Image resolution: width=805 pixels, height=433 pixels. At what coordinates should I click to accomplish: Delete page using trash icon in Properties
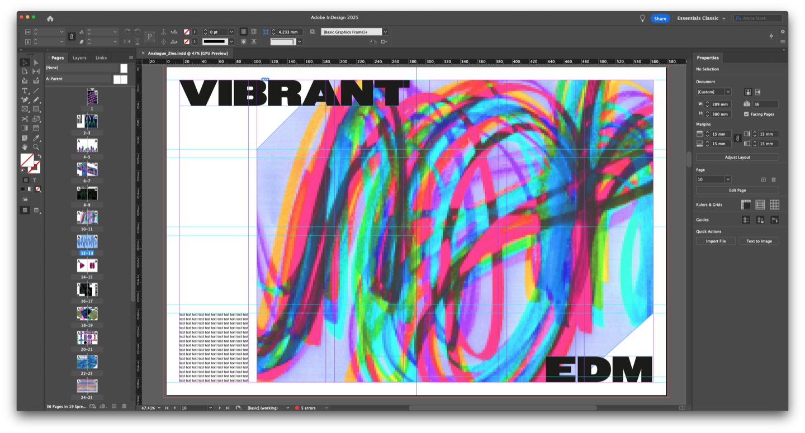click(774, 180)
